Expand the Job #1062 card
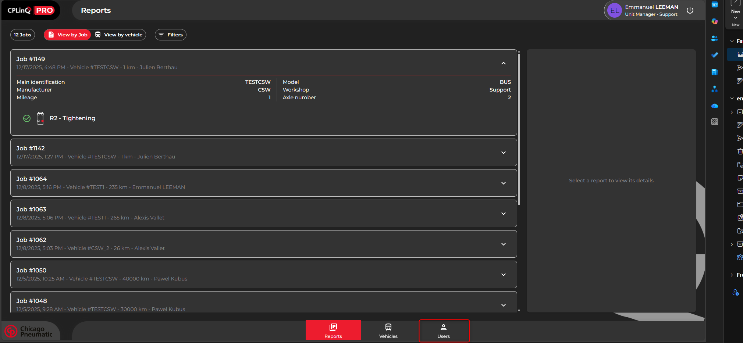743x343 pixels. click(x=504, y=244)
